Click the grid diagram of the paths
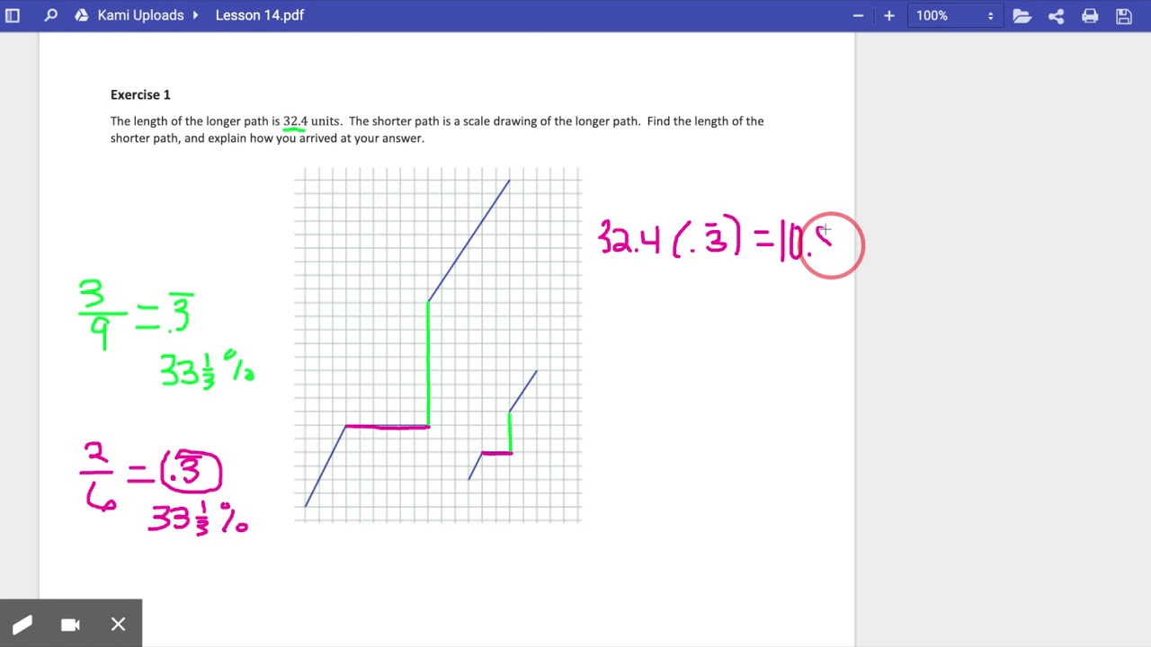 coord(438,344)
